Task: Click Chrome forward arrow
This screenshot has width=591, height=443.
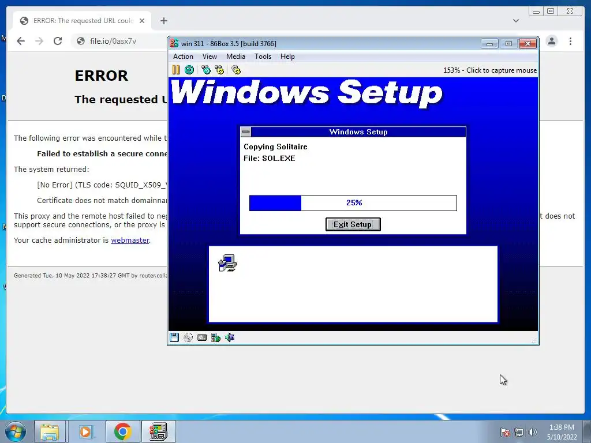Action: pos(39,41)
